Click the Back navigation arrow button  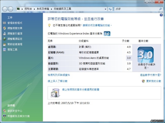pyautogui.click(x=5, y=9)
